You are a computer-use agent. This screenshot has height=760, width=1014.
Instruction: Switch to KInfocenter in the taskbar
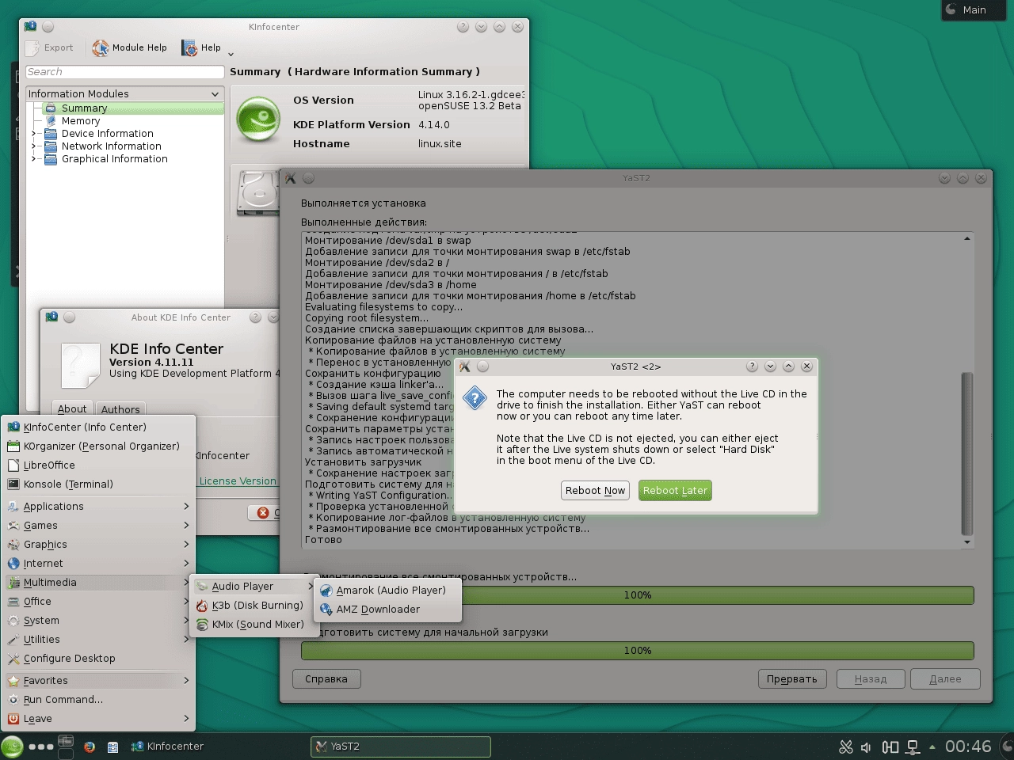(x=166, y=747)
